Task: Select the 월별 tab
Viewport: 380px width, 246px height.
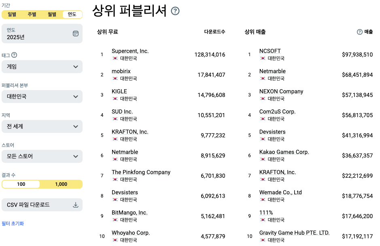Action: [x=52, y=14]
